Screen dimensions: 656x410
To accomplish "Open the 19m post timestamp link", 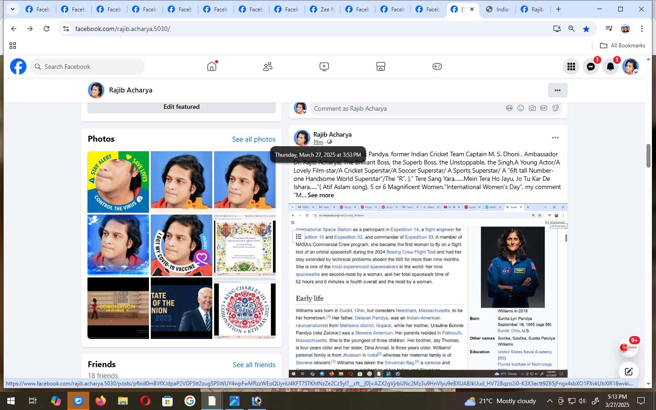I will click(x=318, y=142).
